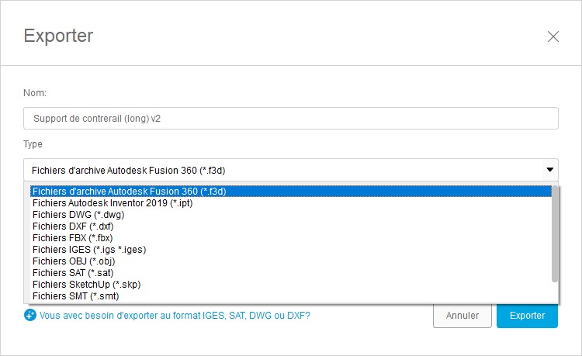Choose Fichiers SAT (*.sat) in the list

coord(291,273)
